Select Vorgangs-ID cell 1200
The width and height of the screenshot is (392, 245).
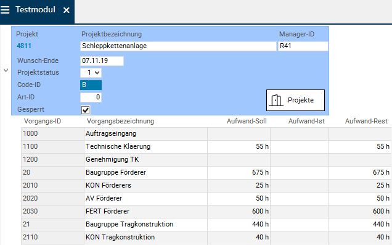[x=52, y=160]
